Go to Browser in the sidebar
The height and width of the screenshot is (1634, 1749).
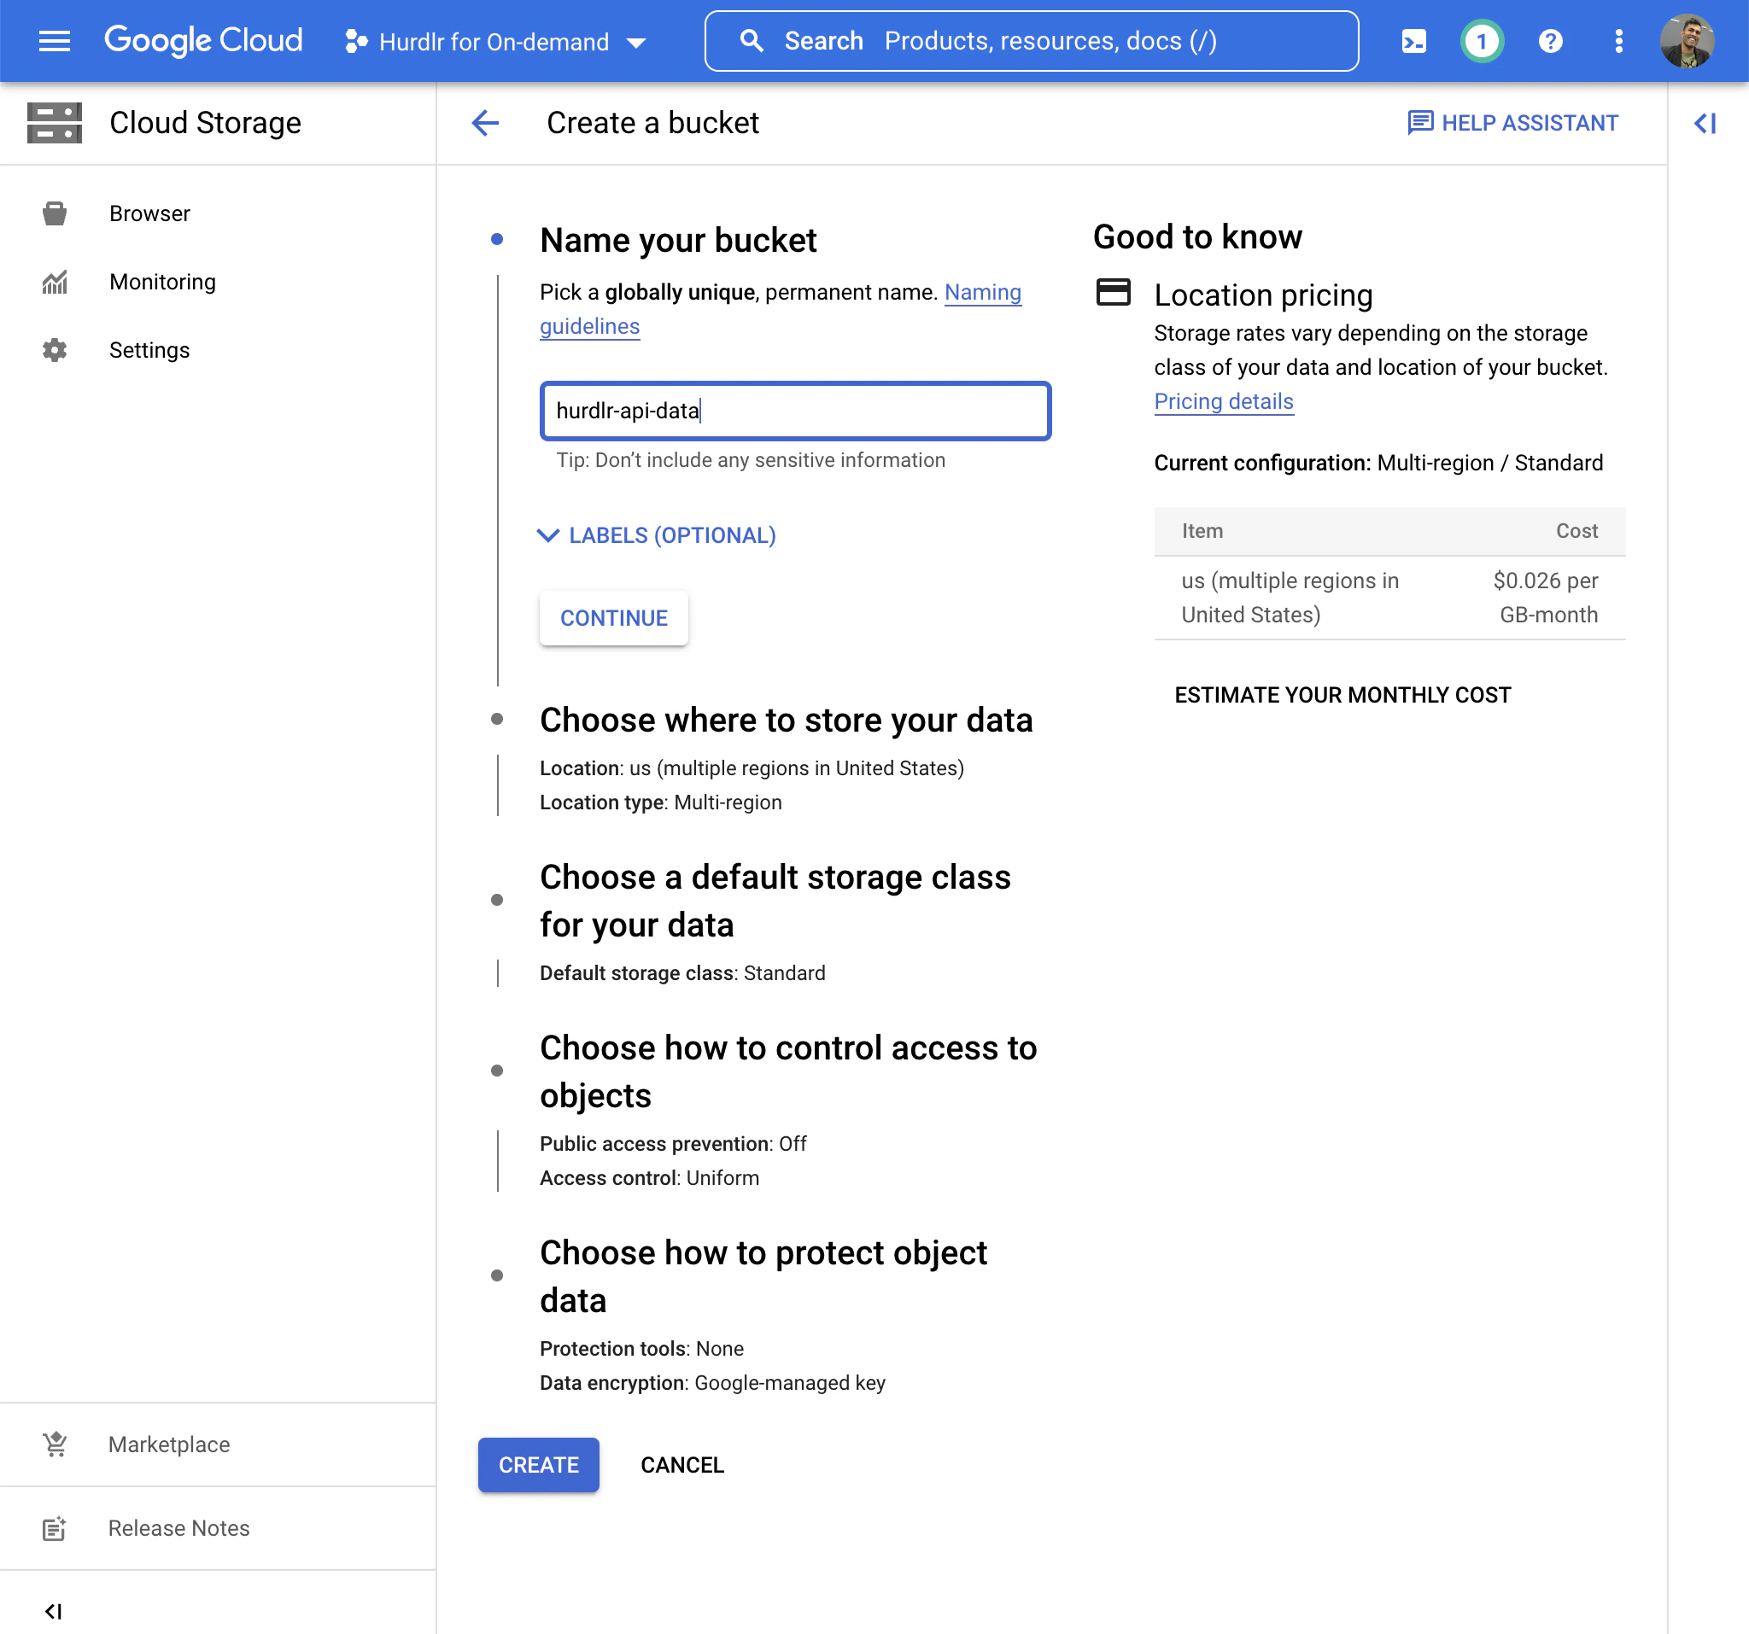(x=149, y=213)
